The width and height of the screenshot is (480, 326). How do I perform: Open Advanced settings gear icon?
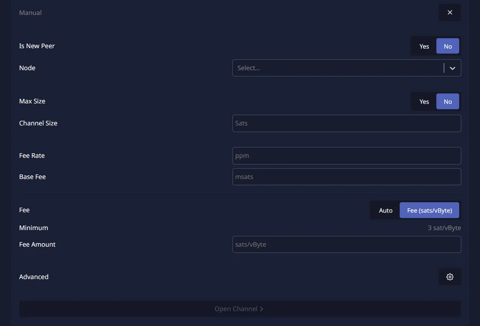pos(450,277)
